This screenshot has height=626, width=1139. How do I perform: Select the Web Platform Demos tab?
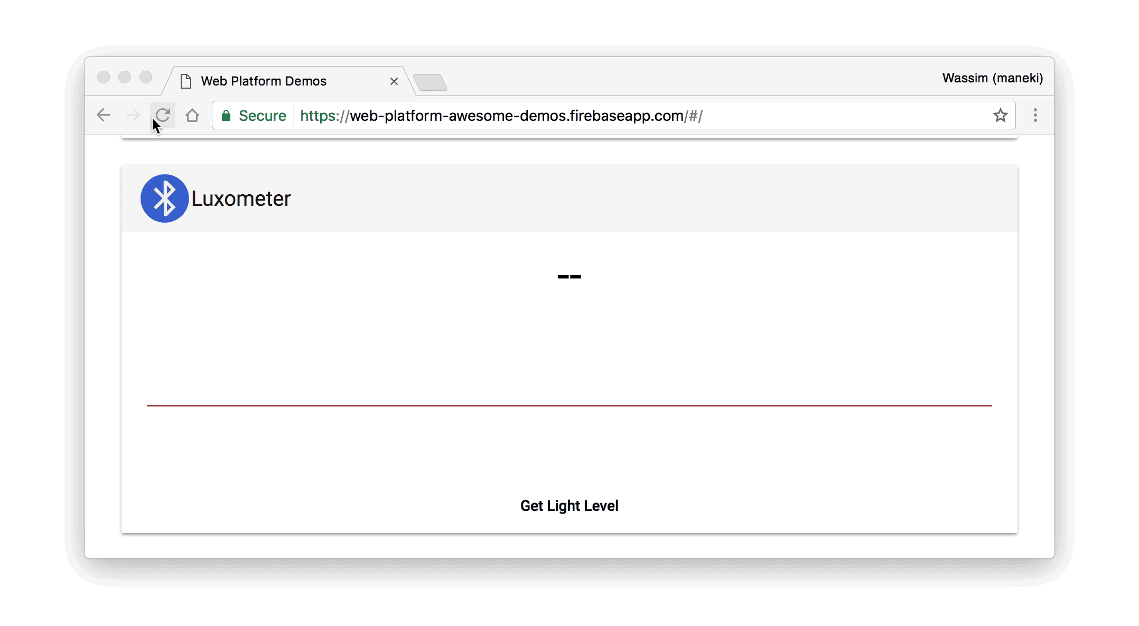click(x=288, y=81)
